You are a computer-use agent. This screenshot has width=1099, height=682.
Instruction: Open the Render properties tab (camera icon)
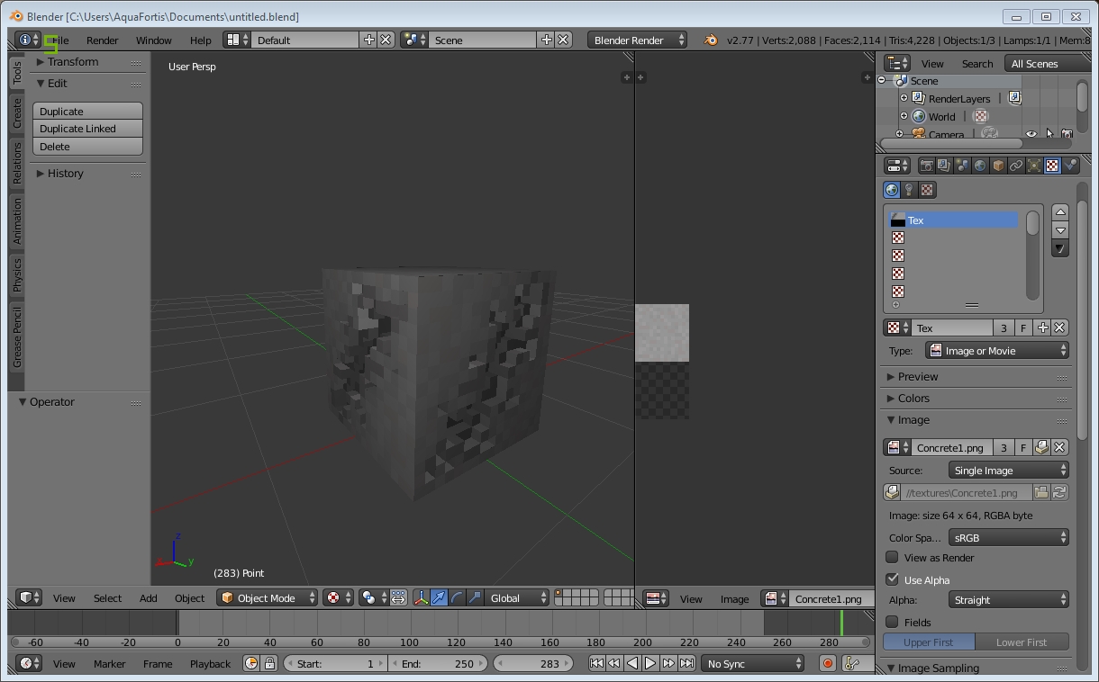coord(928,165)
